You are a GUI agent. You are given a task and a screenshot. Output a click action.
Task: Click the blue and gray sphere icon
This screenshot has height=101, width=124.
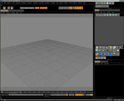click(114, 54)
